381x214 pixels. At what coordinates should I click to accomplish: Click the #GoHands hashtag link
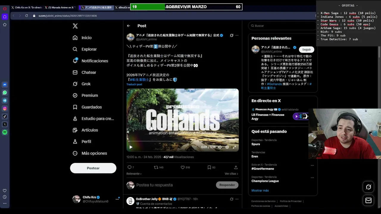(x=274, y=84)
